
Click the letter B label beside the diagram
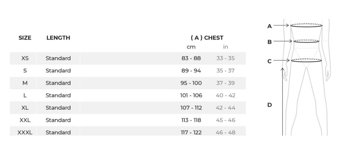pyautogui.click(x=270, y=42)
